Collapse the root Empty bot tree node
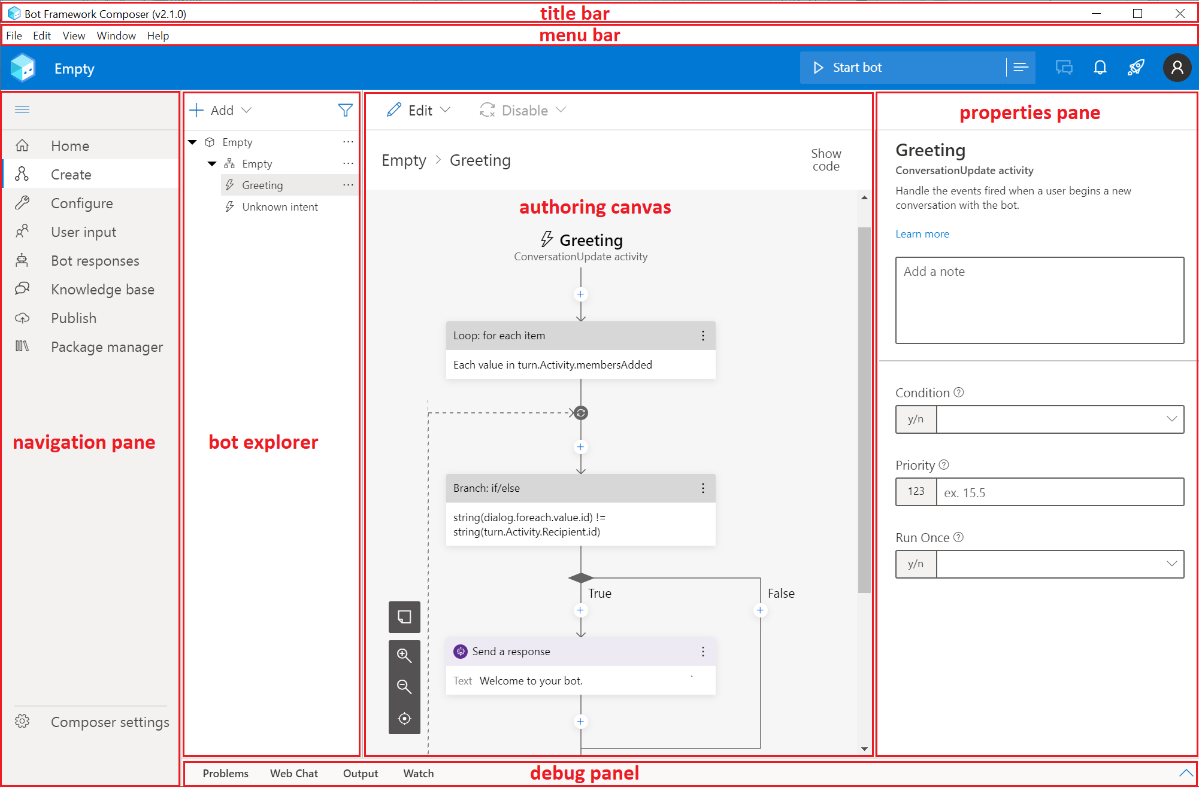 click(x=193, y=142)
